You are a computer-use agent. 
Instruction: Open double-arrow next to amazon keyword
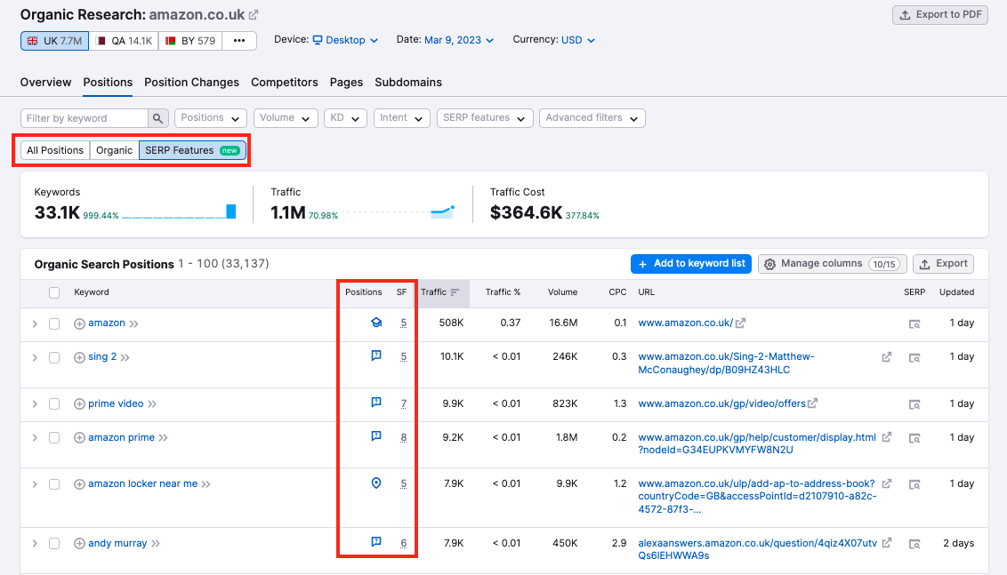[x=133, y=324]
